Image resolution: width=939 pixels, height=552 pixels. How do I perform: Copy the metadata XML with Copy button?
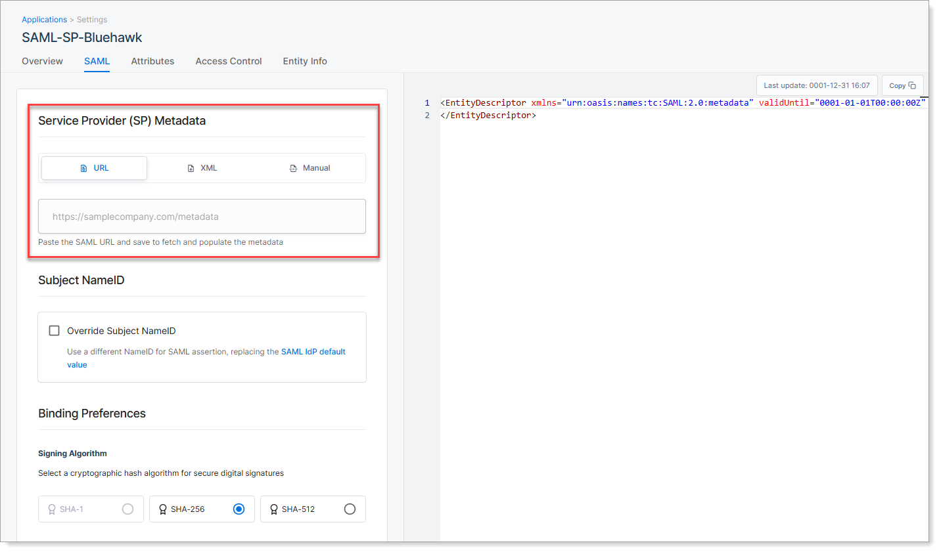(902, 85)
